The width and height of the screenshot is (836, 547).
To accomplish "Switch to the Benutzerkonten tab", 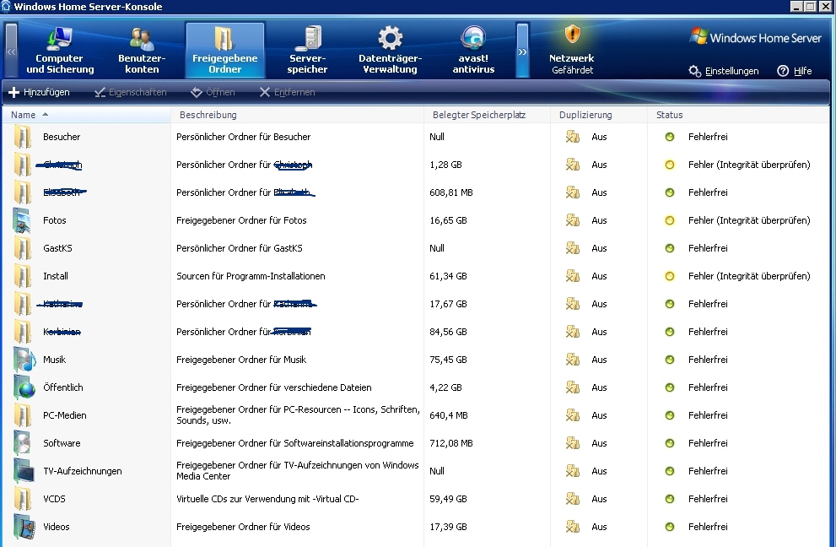I will point(142,50).
